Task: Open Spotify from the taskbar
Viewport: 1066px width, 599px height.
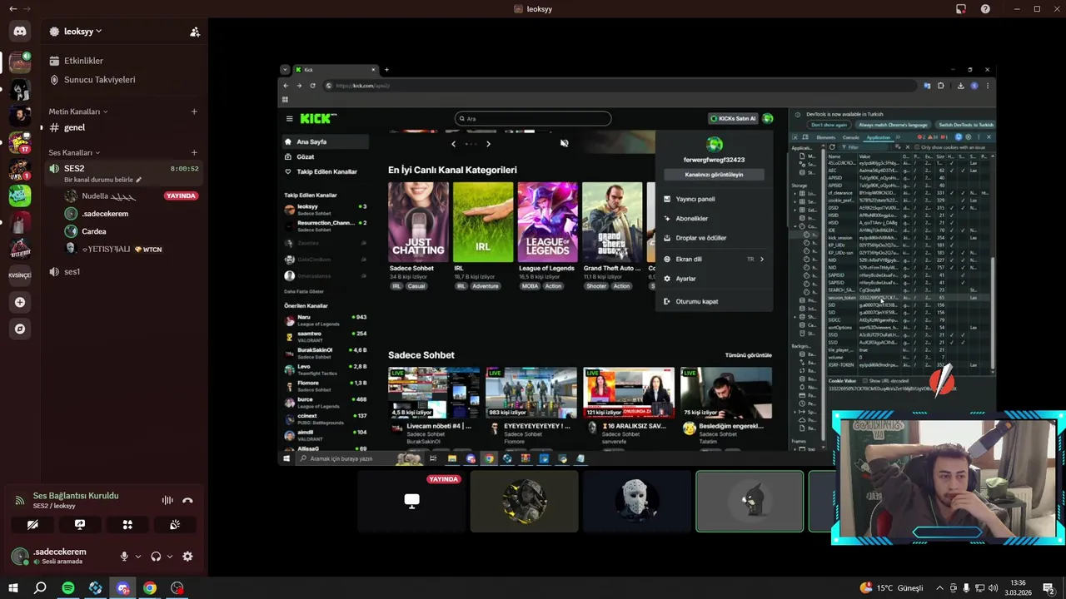Action: point(68,588)
